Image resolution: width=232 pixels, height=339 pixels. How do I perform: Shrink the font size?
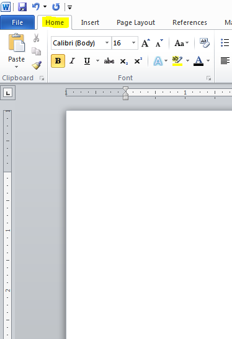(159, 43)
